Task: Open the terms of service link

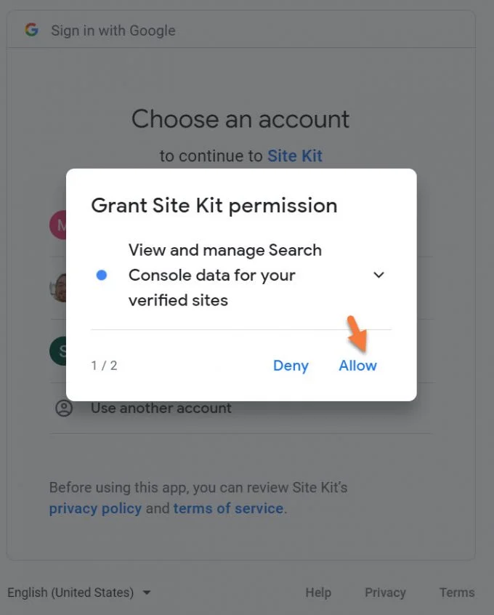Action: click(x=229, y=508)
